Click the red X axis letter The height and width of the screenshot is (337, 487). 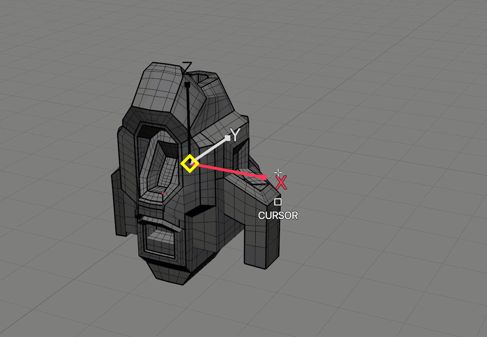pyautogui.click(x=281, y=183)
